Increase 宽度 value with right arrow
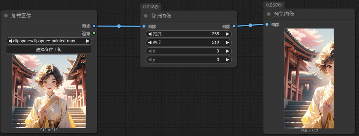This screenshot has width=359, height=136. [228, 34]
